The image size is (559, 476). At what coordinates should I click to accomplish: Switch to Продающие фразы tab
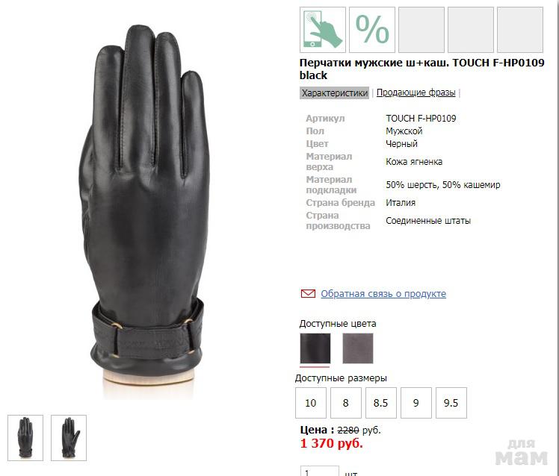pos(416,93)
